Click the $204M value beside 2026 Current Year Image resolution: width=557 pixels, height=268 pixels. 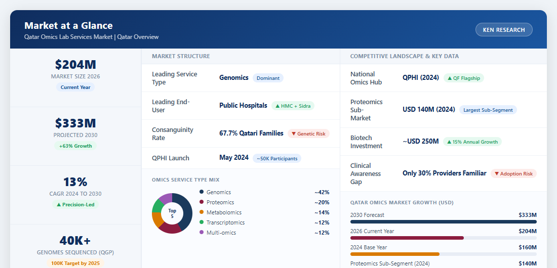528,231
